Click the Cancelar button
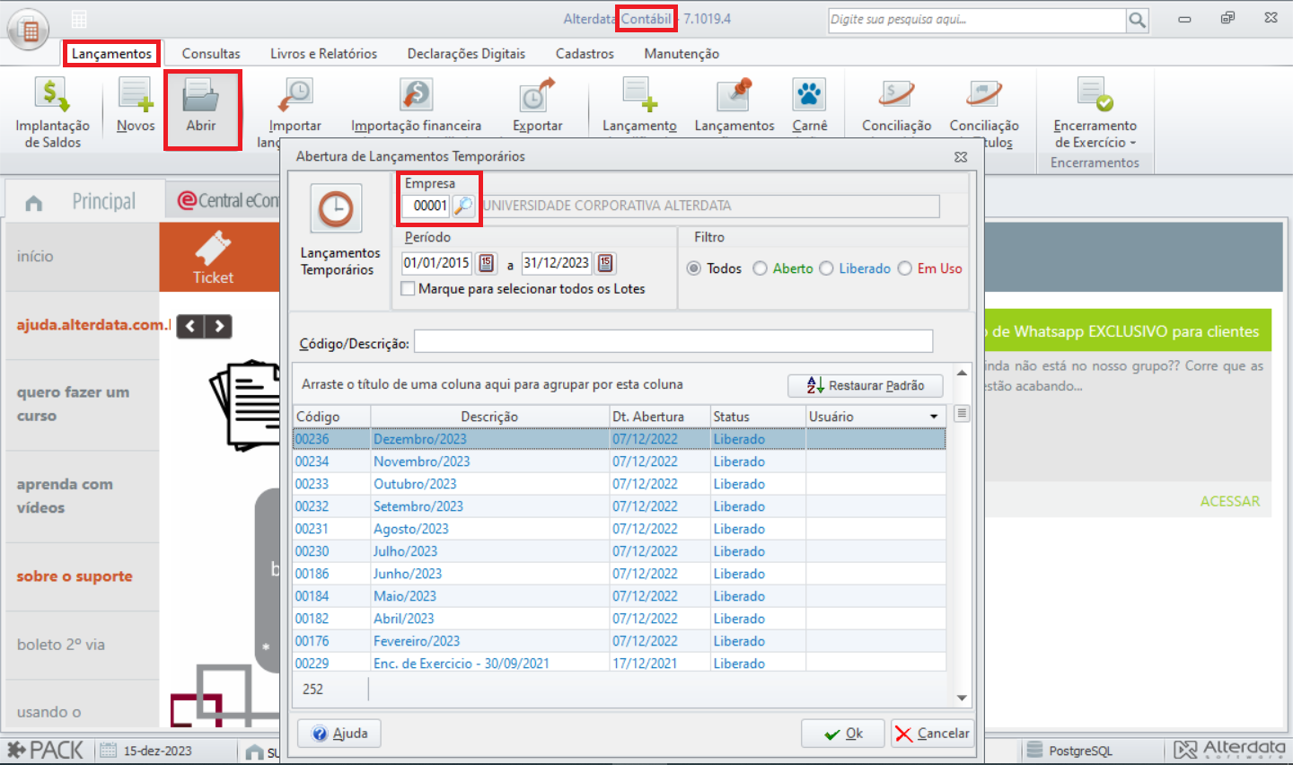This screenshot has height=765, width=1293. [x=932, y=734]
